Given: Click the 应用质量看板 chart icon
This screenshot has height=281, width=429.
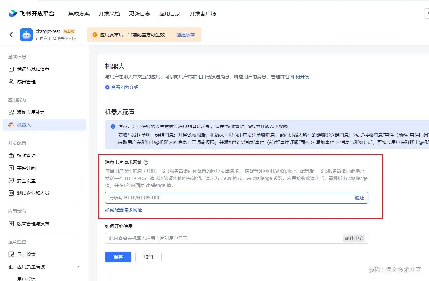Looking at the screenshot, I should tap(11, 267).
